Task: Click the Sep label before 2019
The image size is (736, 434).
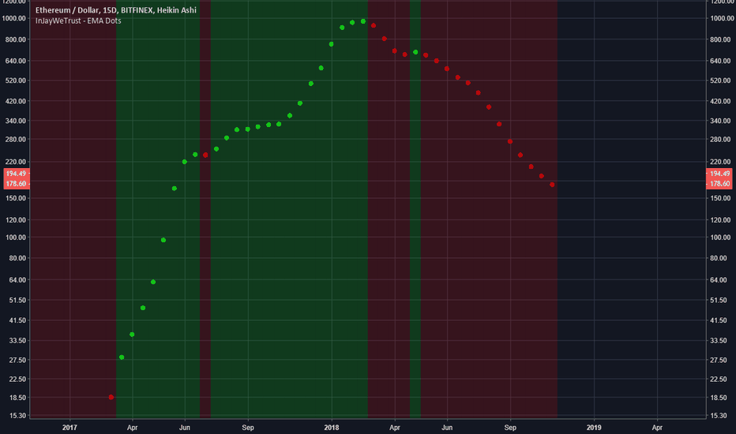Action: [x=510, y=428]
